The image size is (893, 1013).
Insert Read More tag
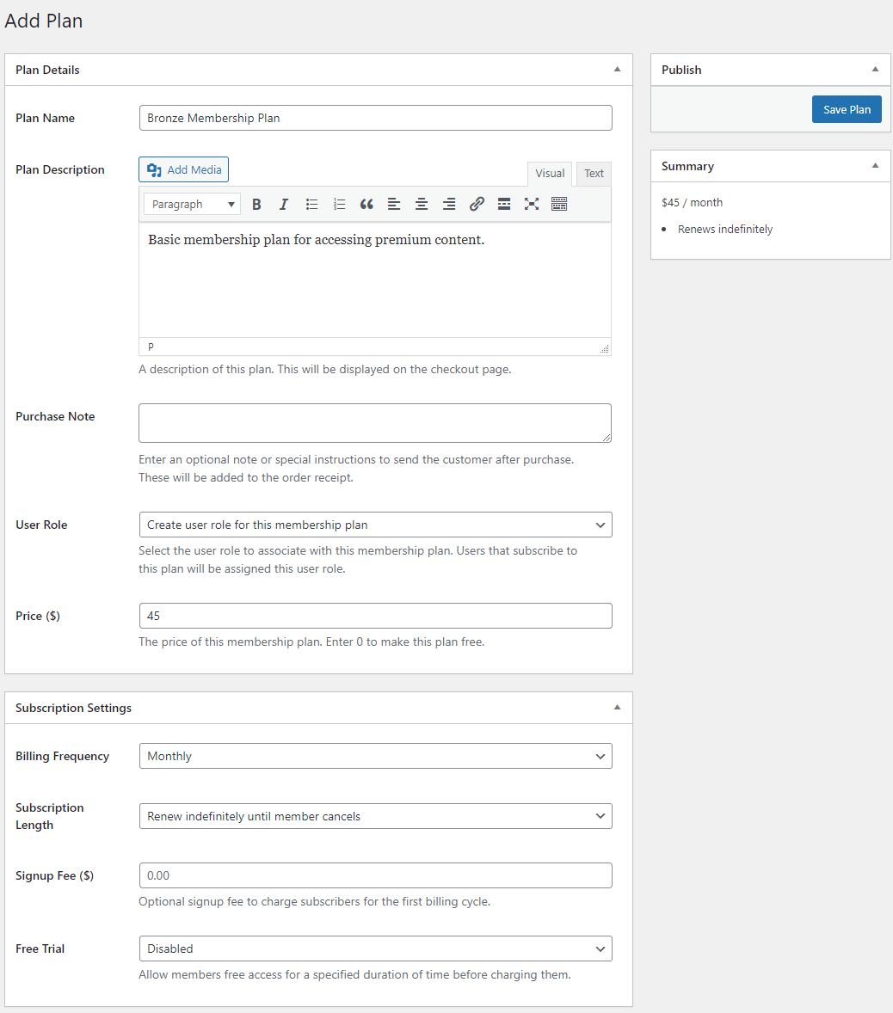(504, 204)
